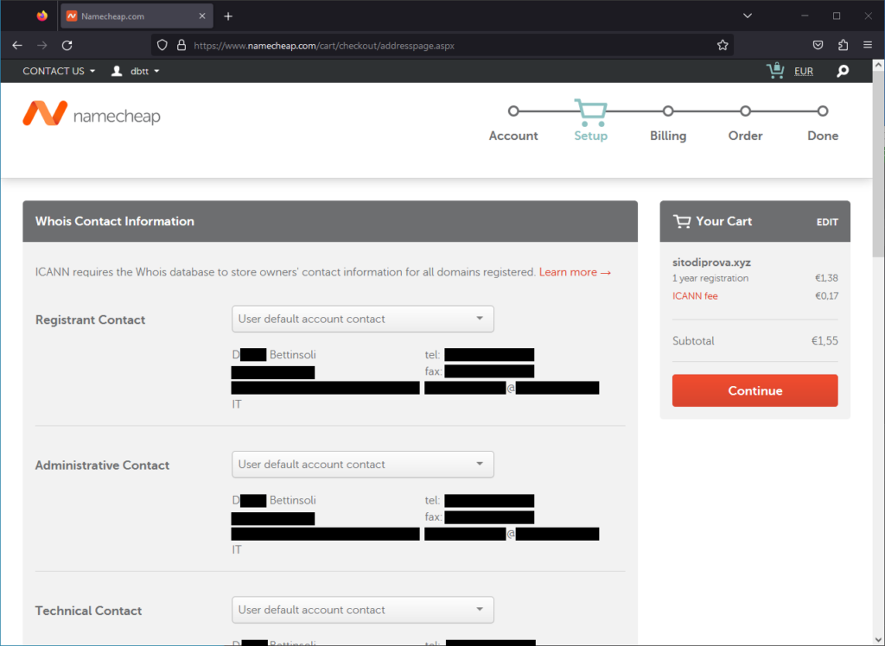Click the search magnifier icon
The width and height of the screenshot is (885, 646).
(843, 71)
